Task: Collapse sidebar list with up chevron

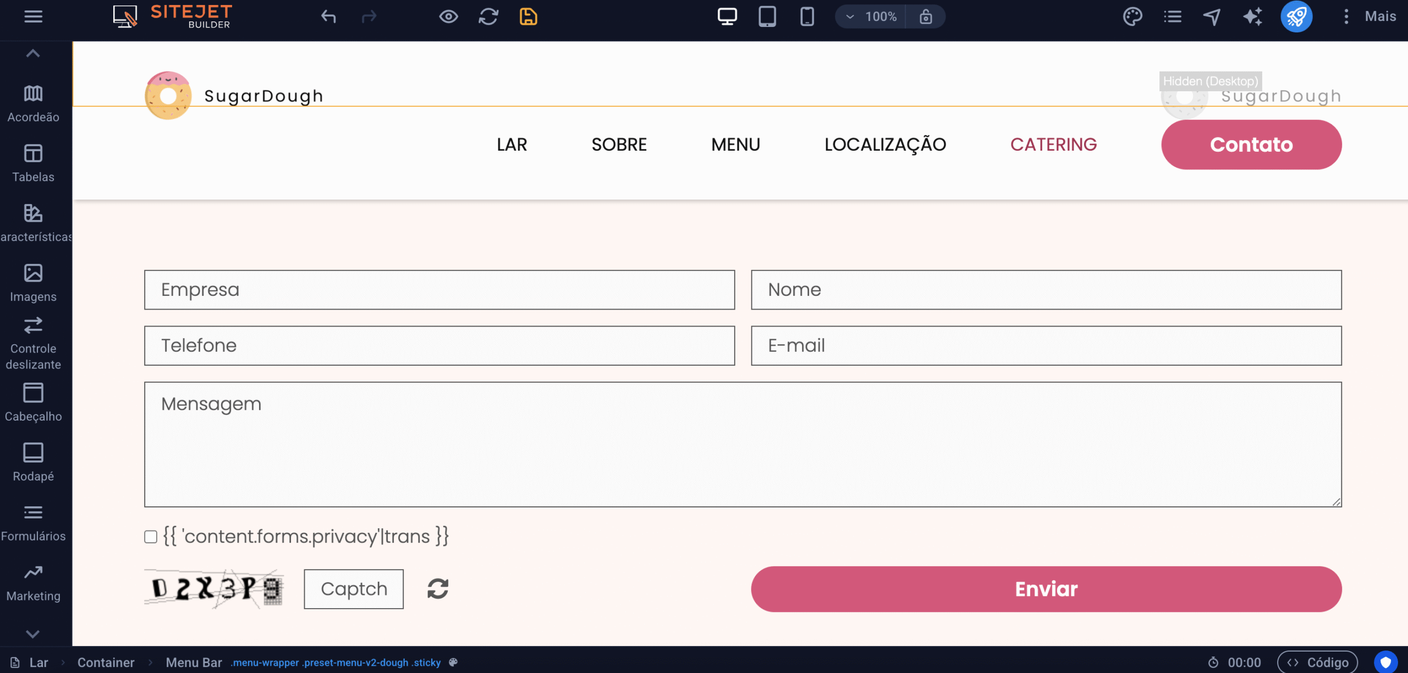Action: coord(33,53)
